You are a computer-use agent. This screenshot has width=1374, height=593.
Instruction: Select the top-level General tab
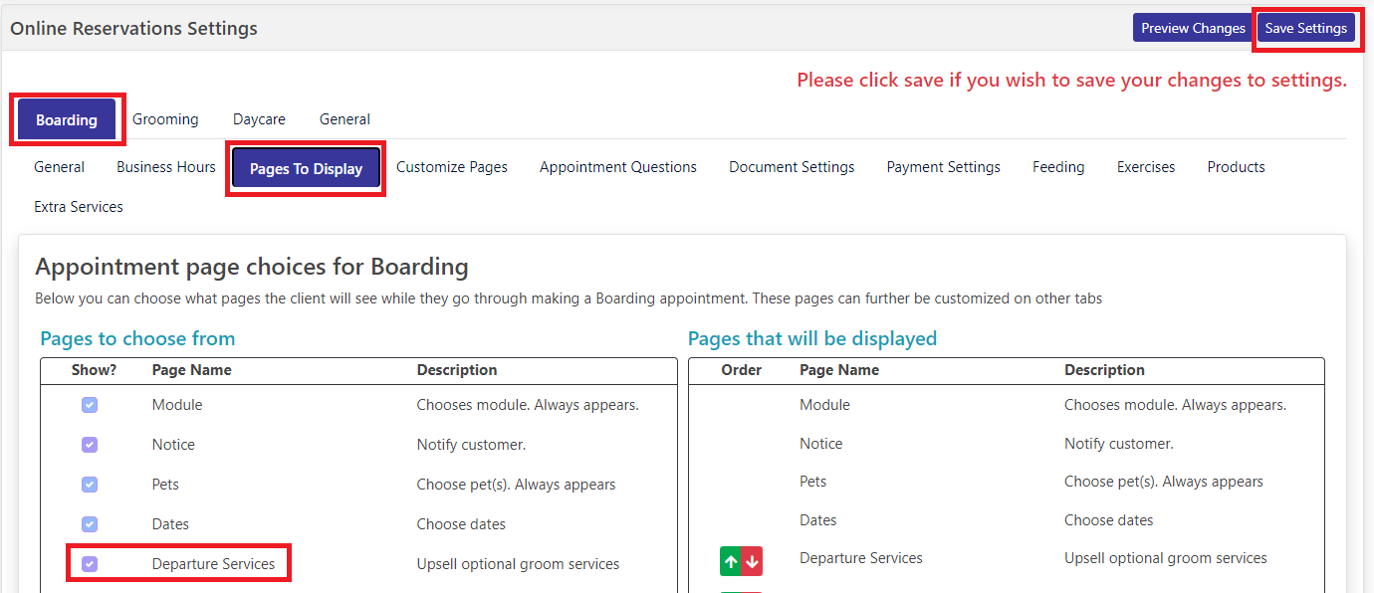[344, 119]
